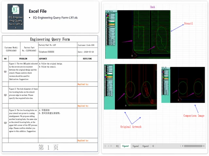Click the Comparison Image label

[x=194, y=116]
